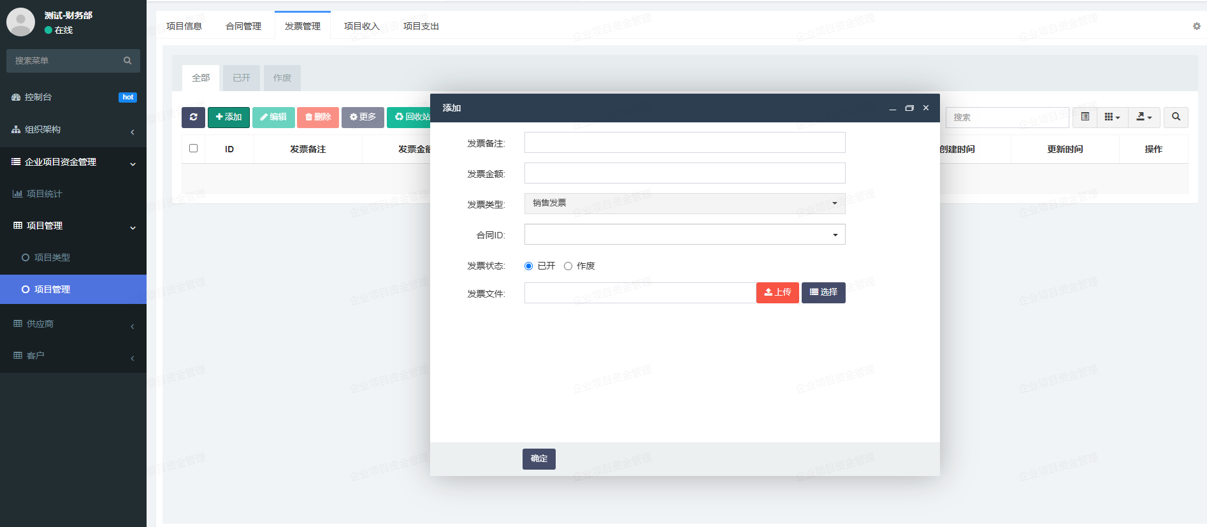The height and width of the screenshot is (527, 1207).
Task: Select the 作废 invoice status radio
Action: [x=568, y=266]
